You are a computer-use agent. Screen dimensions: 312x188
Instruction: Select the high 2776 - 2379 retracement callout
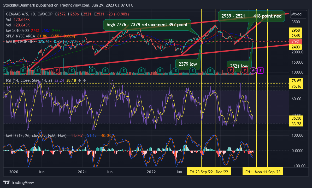(147, 25)
